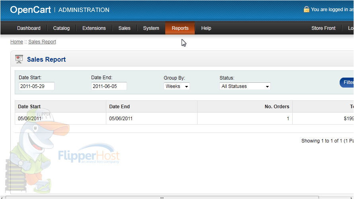Go to the Store Front link
This screenshot has height=199, width=354.
tap(323, 28)
